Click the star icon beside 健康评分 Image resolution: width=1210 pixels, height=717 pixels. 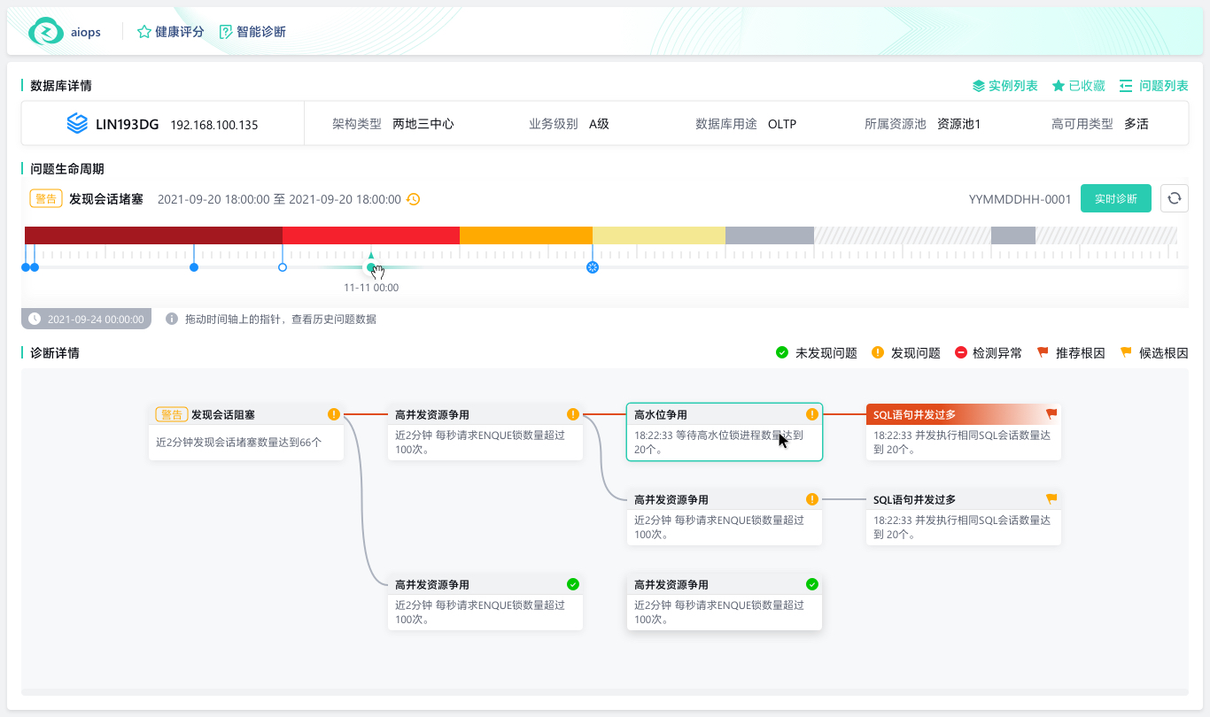[x=143, y=32]
